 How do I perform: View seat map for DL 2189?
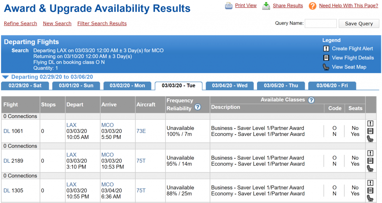point(370,168)
